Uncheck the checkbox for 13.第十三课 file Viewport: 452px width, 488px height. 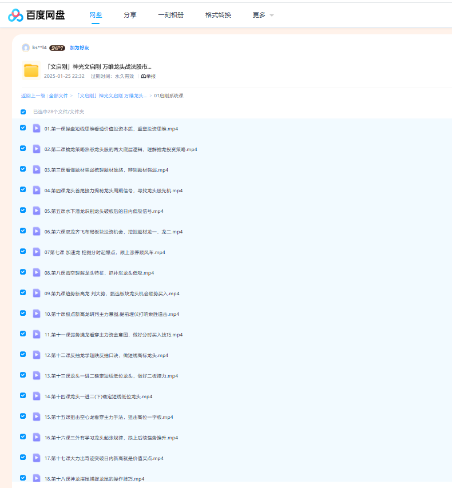23,375
